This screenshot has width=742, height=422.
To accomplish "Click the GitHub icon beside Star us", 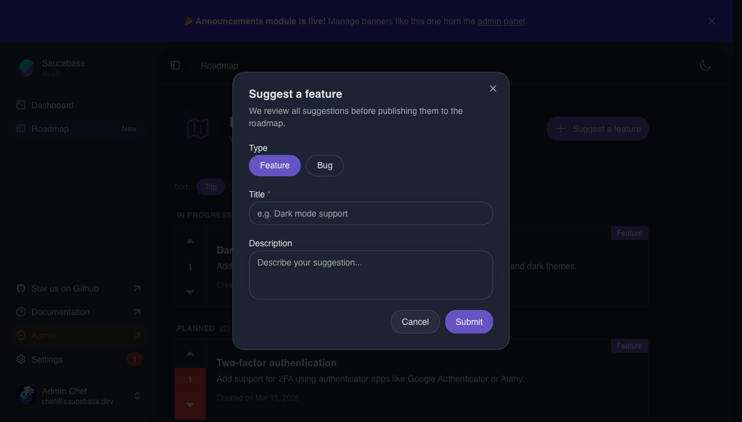I will coord(20,288).
